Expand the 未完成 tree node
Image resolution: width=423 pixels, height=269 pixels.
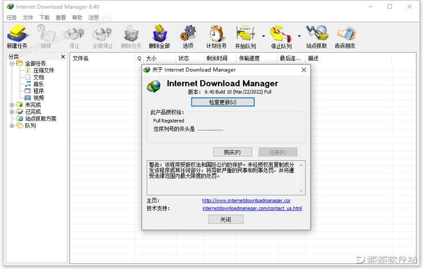(12, 105)
